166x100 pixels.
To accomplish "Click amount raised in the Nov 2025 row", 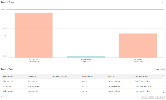I will click(84, 81).
